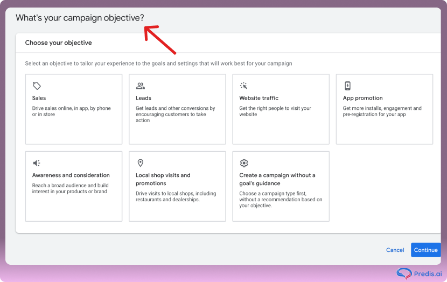Choose the Leads objective title
This screenshot has width=447, height=282.
pyautogui.click(x=143, y=98)
